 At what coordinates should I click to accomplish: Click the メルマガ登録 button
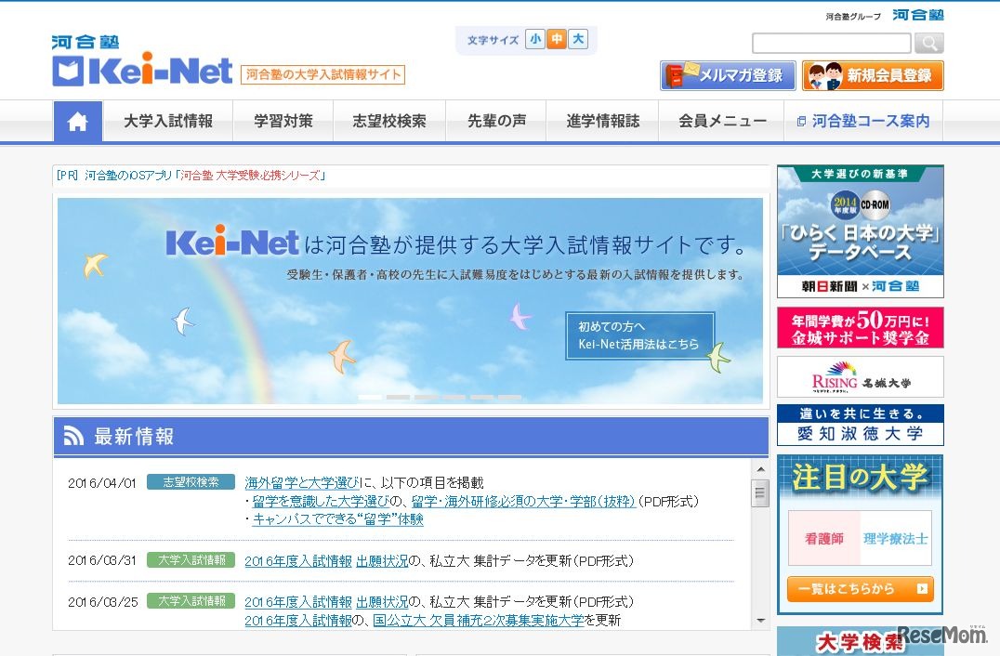(728, 75)
